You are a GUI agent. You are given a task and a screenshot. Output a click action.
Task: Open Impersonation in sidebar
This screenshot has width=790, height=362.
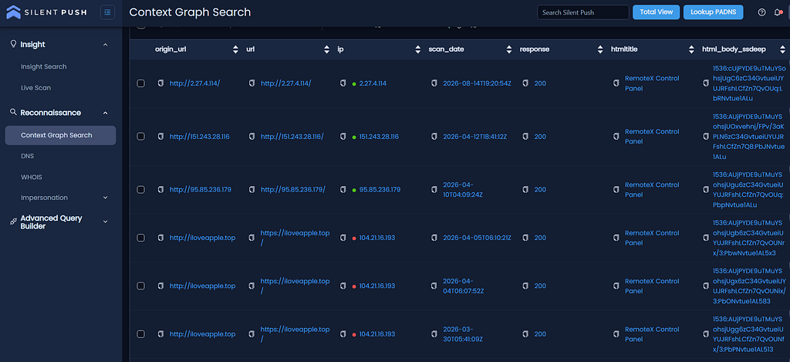click(44, 198)
